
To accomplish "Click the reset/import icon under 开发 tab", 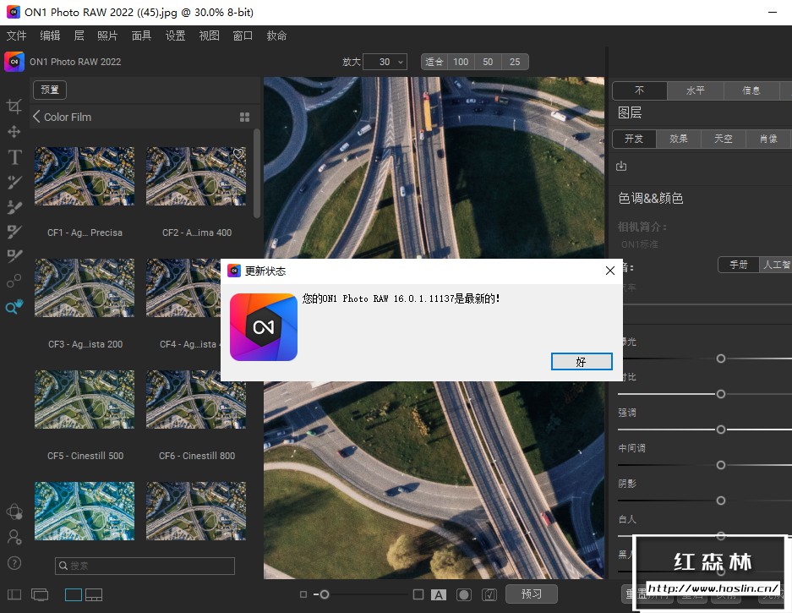I will 622,166.
